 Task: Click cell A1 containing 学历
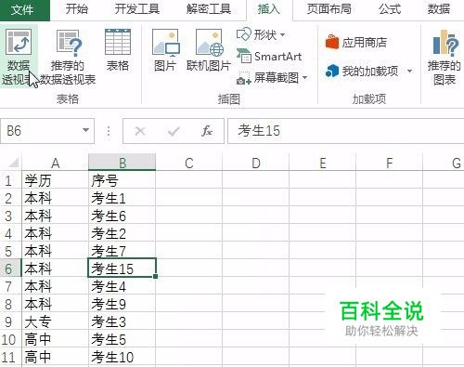55,180
